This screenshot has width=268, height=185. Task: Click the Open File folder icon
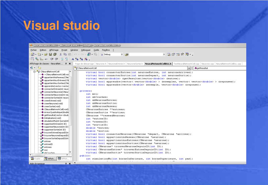tap(46, 54)
